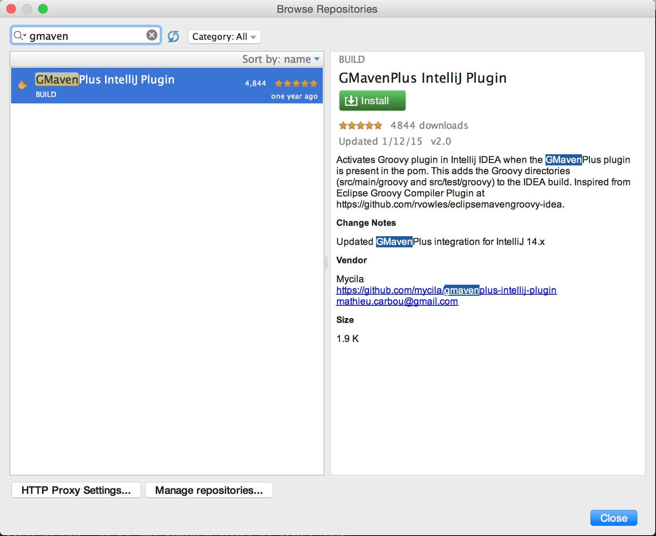Close the Browse Repositories dialog
Screen dimensions: 656x536
tap(613, 518)
